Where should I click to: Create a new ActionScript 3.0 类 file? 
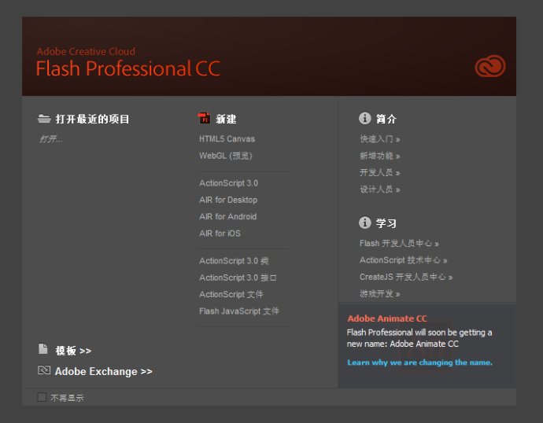(x=234, y=261)
